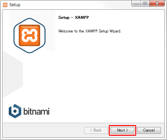The height and width of the screenshot is (140, 167).
Task: Click the gray bar left of Back button
Action: pyautogui.click(x=43, y=130)
